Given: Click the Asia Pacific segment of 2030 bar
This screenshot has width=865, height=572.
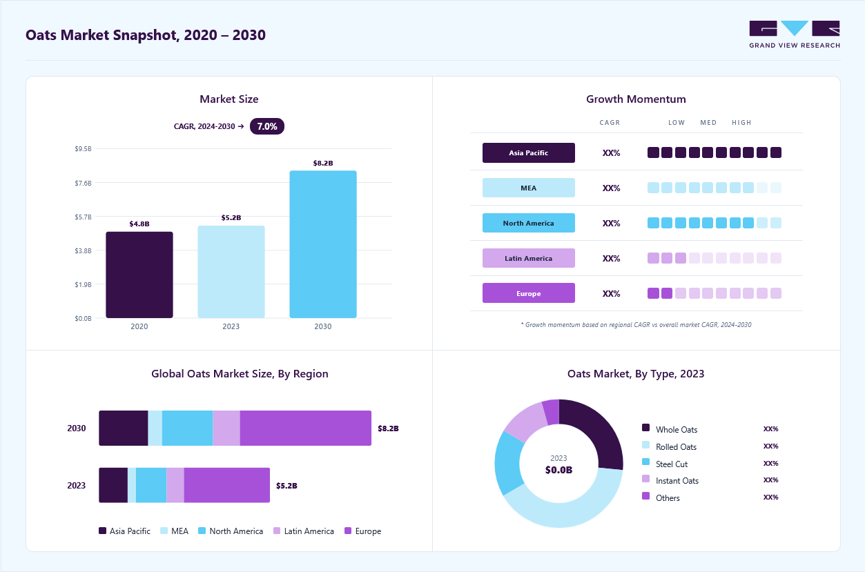Looking at the screenshot, I should point(124,428).
